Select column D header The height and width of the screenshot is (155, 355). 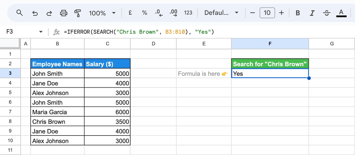tap(153, 44)
